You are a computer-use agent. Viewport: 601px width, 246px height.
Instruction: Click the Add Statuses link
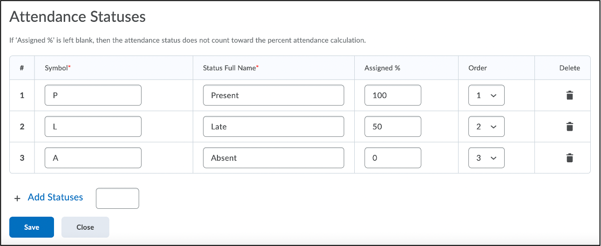coord(55,197)
